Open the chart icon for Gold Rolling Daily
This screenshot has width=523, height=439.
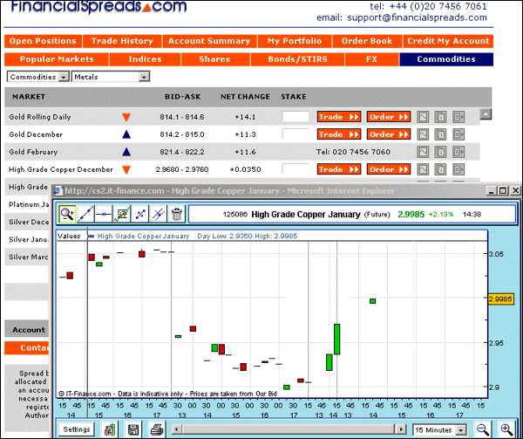[x=423, y=117]
